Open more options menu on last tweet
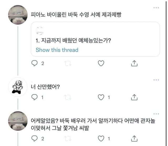Viewport: 168px width, 146px height. pyautogui.click(x=157, y=114)
